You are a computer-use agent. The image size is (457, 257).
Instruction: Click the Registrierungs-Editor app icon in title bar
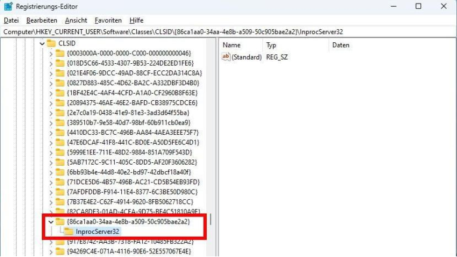[x=8, y=7]
